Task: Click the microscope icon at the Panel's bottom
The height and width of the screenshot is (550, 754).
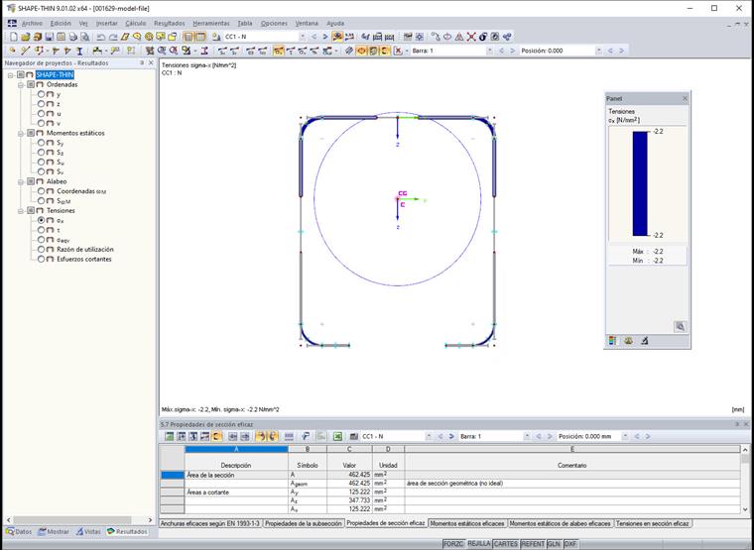Action: tap(644, 341)
